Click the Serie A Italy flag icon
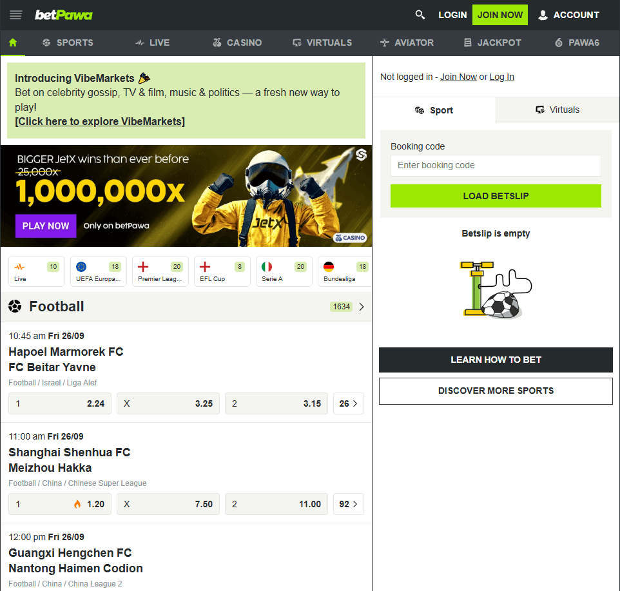This screenshot has width=620, height=591. click(267, 267)
